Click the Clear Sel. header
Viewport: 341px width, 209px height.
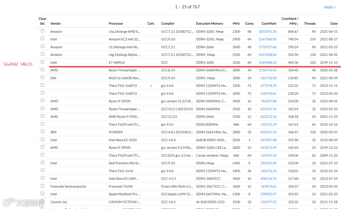[42, 21]
